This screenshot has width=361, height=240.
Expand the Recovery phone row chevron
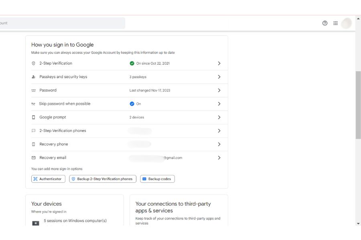coord(219,144)
